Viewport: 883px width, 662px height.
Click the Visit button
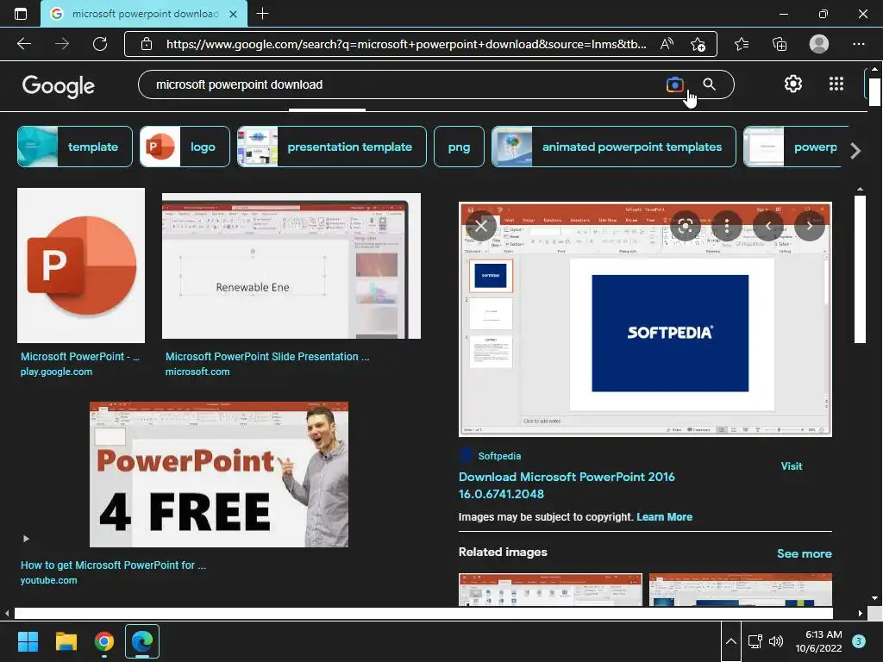[x=792, y=466]
